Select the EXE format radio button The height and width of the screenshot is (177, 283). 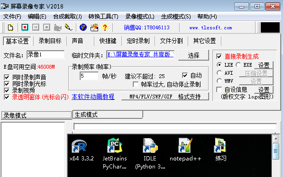point(238,65)
